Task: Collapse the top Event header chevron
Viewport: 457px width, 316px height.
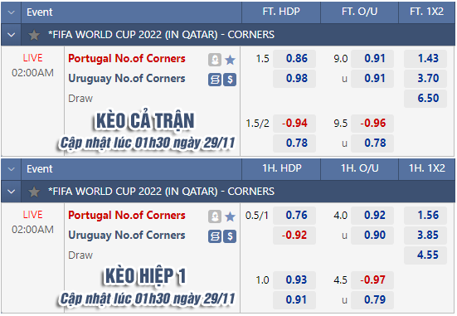Action: pos(11,12)
